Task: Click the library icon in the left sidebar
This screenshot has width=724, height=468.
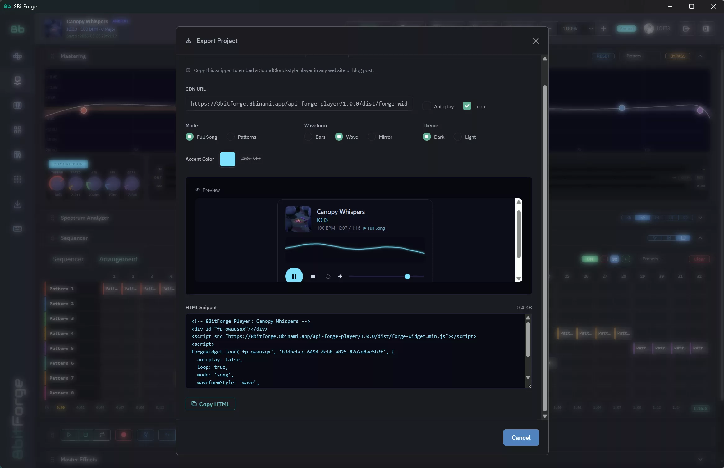Action: [18, 155]
